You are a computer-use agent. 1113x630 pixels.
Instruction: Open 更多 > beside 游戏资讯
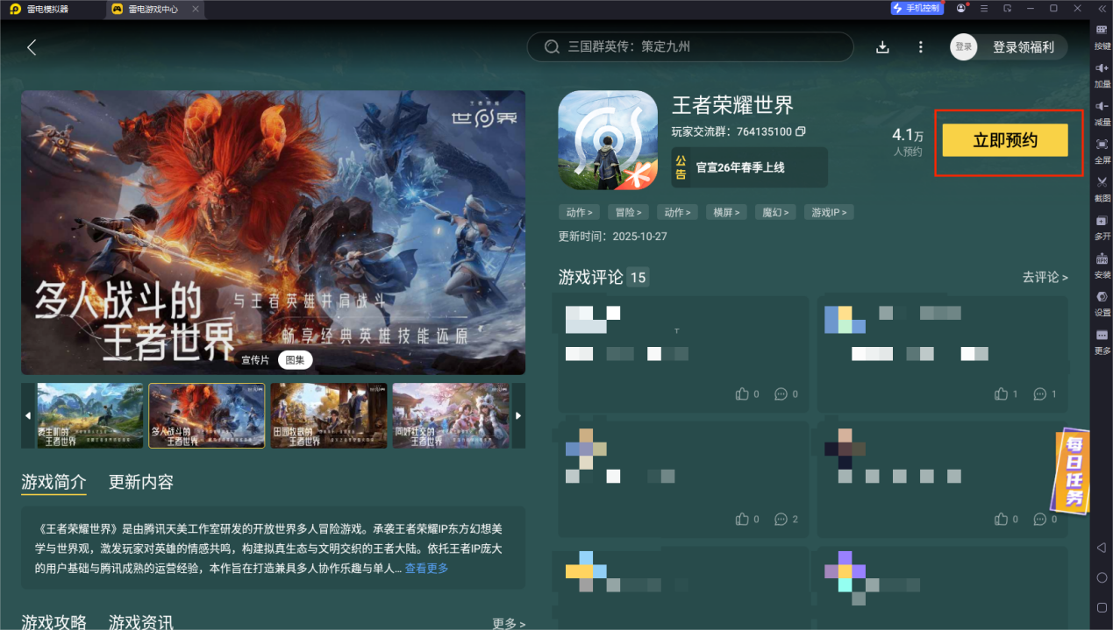point(509,624)
